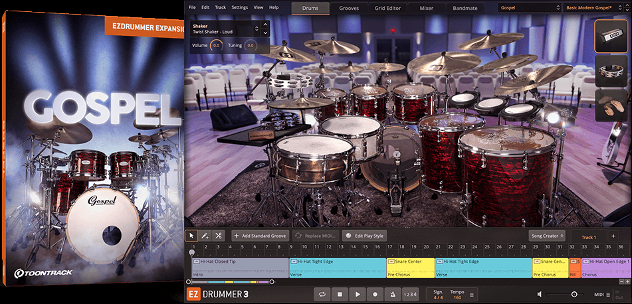This screenshot has width=632, height=304.
Task: Select the scissors cut tool
Action: pyautogui.click(x=218, y=236)
